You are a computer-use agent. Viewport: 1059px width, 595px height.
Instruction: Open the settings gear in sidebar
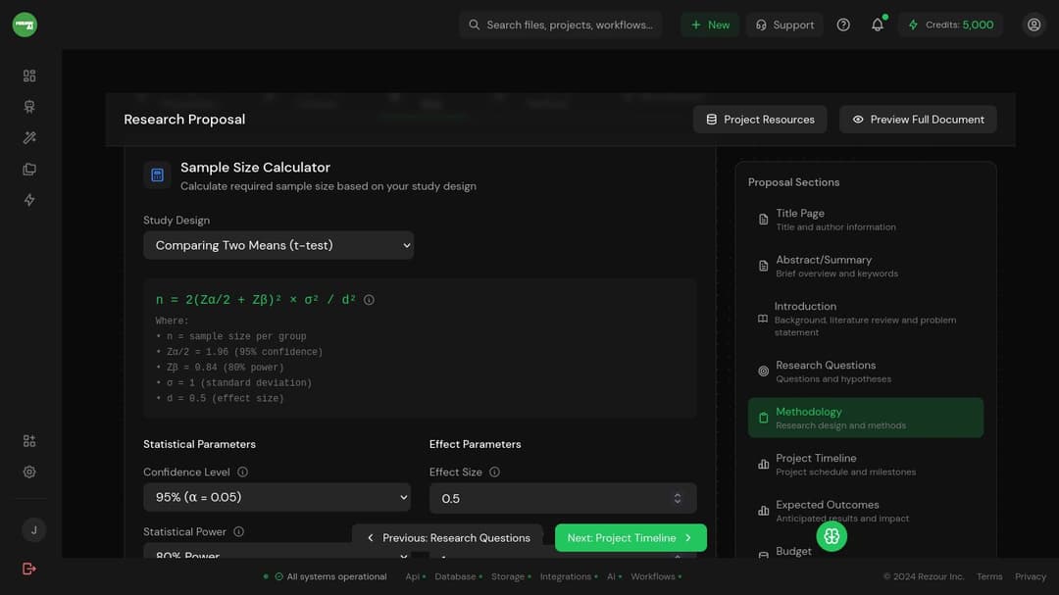[29, 471]
